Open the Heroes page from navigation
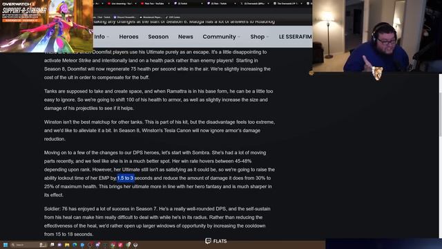The width and height of the screenshot is (442, 249). pos(128,37)
